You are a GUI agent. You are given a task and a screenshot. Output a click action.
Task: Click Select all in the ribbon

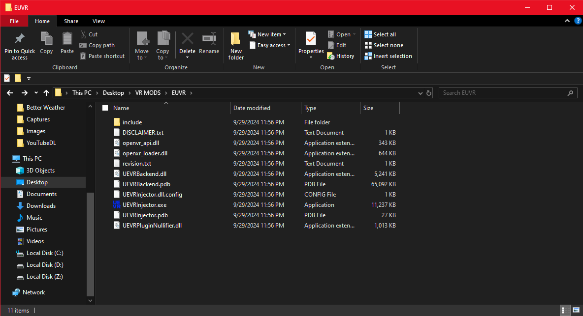380,34
